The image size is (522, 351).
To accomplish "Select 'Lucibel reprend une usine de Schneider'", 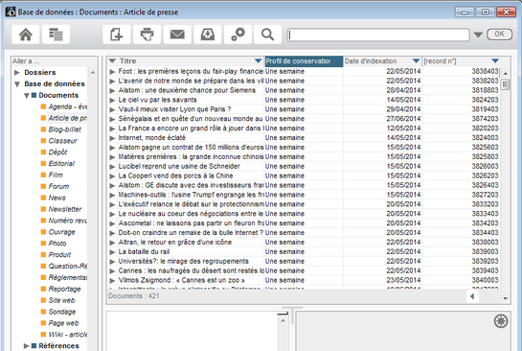I will (x=179, y=166).
